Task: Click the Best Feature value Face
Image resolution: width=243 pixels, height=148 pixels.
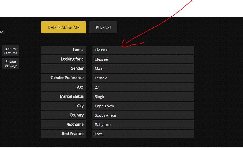Action: click(143, 134)
